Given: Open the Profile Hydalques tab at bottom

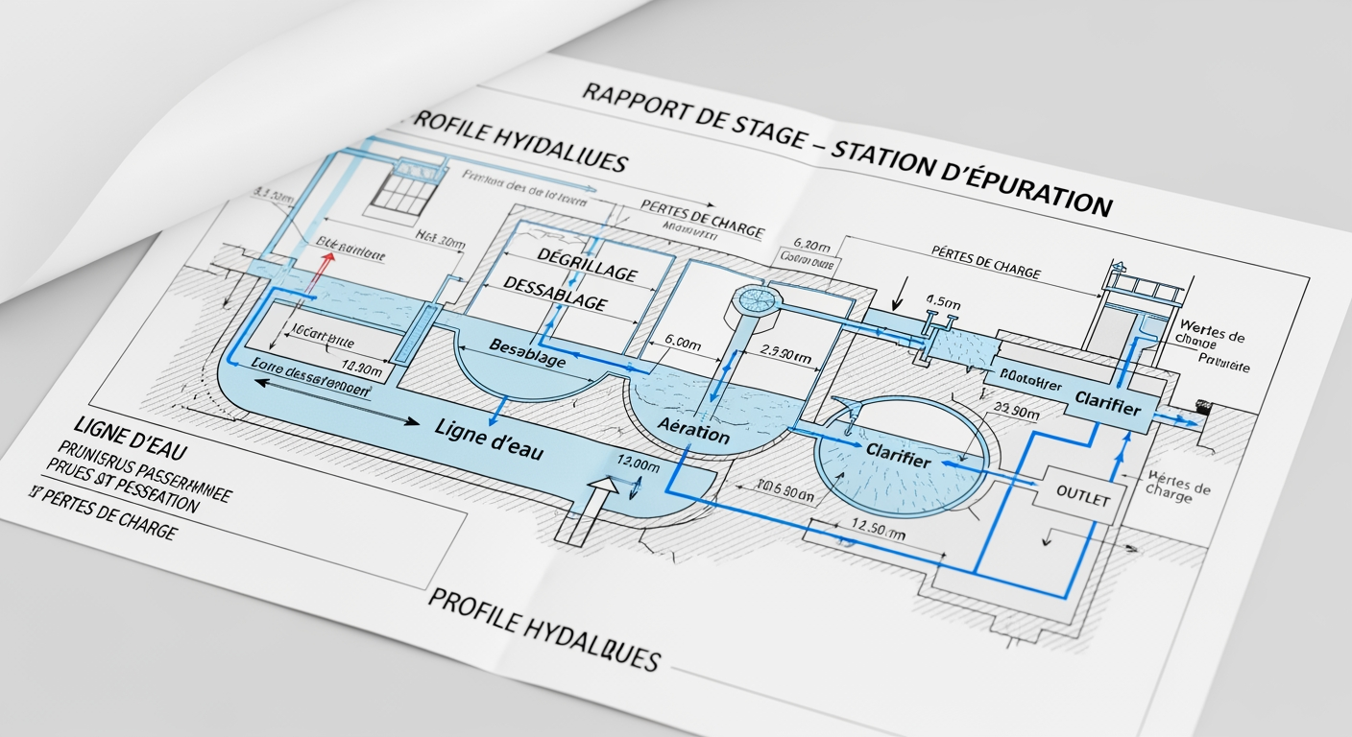Looking at the screenshot, I should pyautogui.click(x=547, y=630).
